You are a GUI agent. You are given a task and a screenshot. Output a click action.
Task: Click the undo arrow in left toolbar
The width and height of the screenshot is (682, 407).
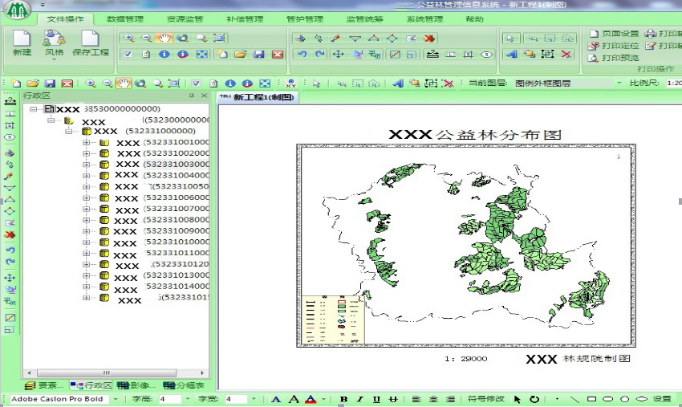[x=10, y=250]
